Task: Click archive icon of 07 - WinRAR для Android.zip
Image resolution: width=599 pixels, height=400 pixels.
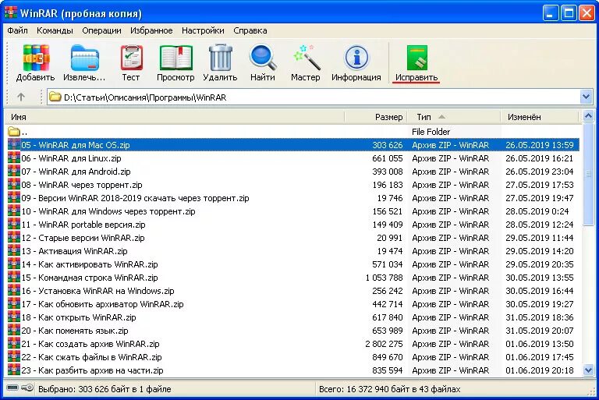Action: point(14,172)
